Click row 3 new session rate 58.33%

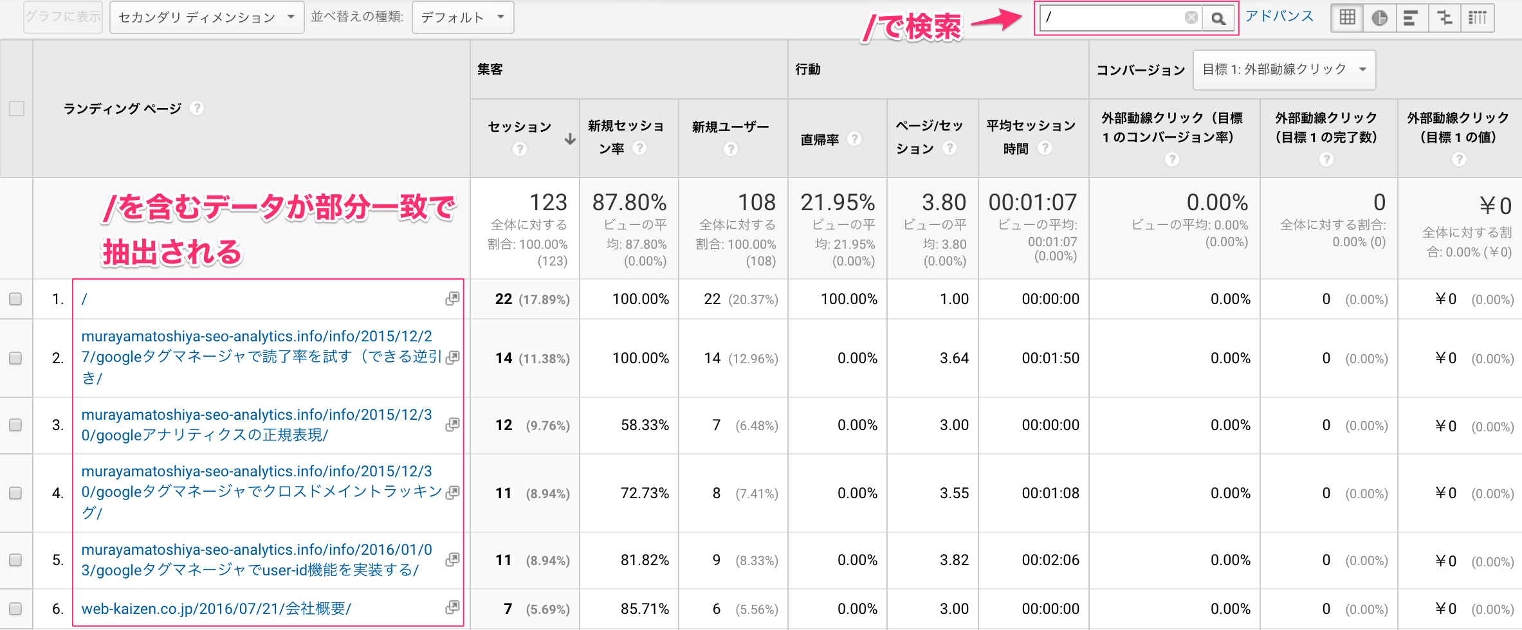pyautogui.click(x=645, y=425)
